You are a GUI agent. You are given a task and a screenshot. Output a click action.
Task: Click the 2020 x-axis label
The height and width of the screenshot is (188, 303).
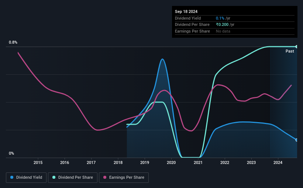pyautogui.click(x=171, y=162)
